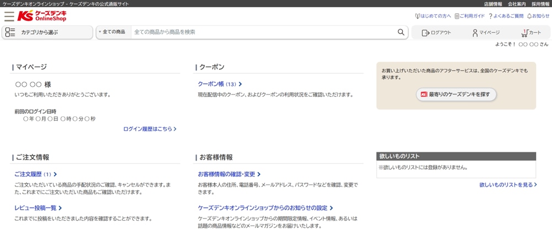Open the 全ての商品 search category dropdown
This screenshot has width=552, height=235.
point(113,32)
